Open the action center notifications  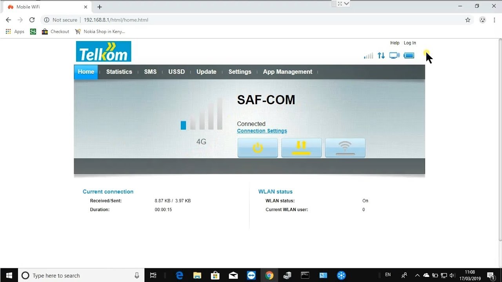point(490,275)
